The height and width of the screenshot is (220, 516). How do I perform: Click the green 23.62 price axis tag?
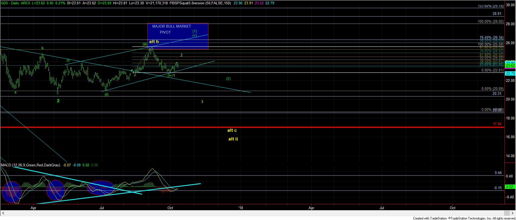coord(510,66)
